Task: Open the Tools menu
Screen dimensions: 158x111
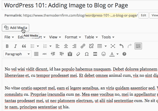Action: point(108,37)
